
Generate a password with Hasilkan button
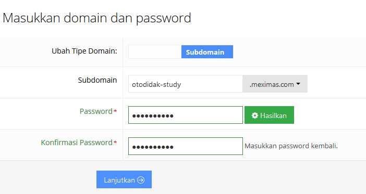(269, 115)
